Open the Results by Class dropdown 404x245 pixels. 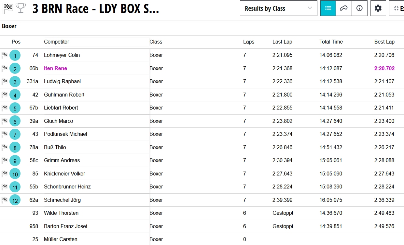tap(278, 8)
